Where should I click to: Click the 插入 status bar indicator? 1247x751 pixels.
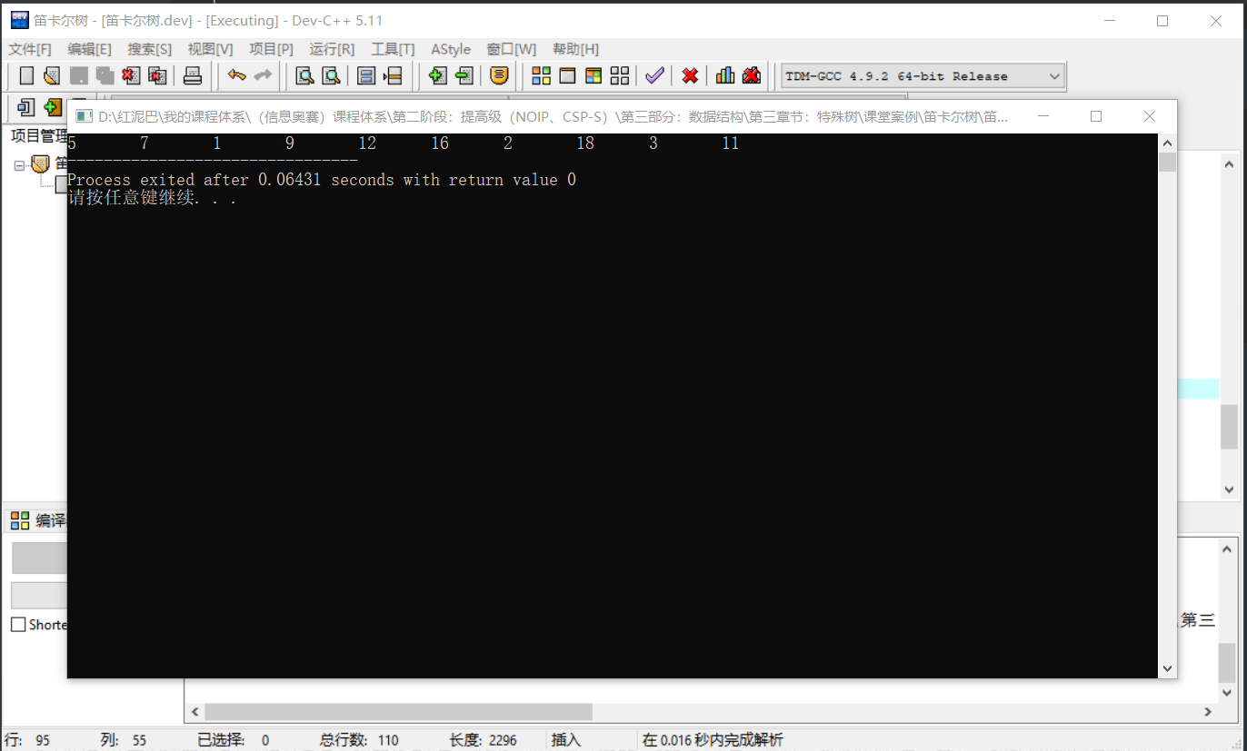point(565,740)
